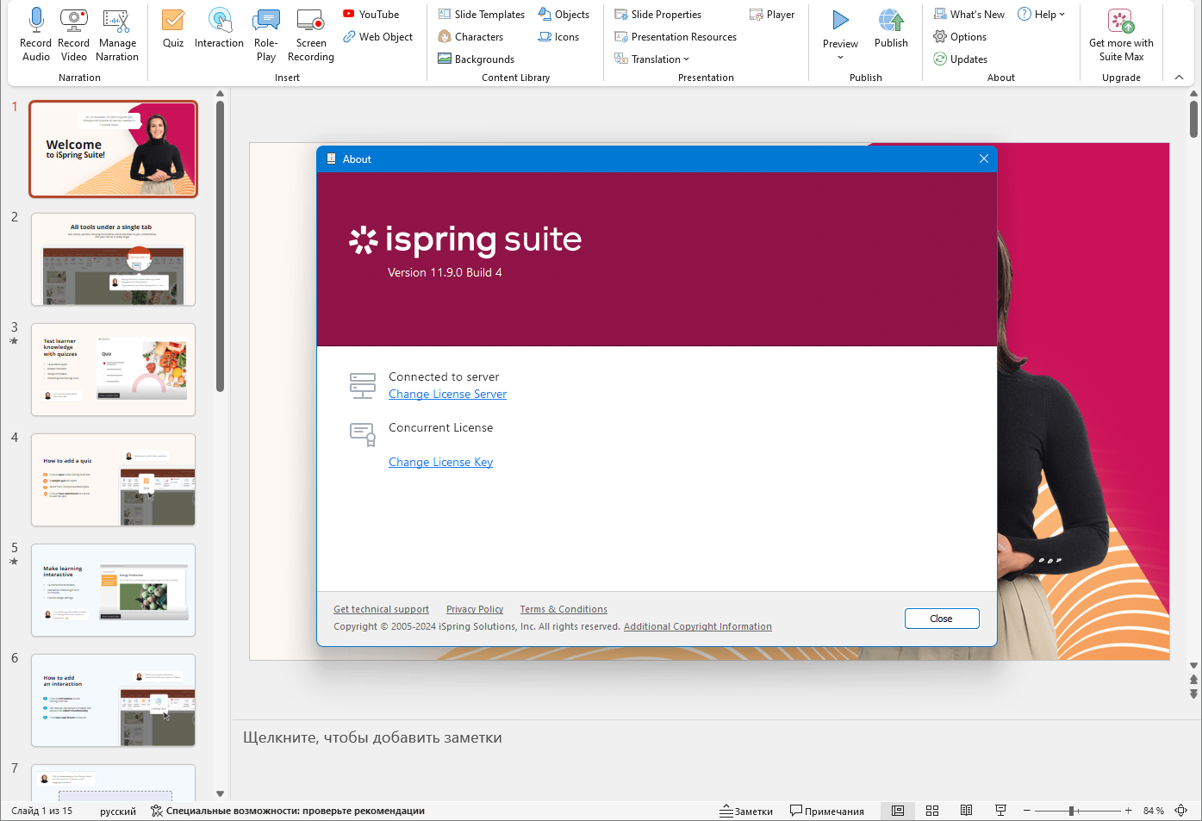Open Presentation Resources
This screenshot has width=1202, height=821.
click(x=676, y=37)
